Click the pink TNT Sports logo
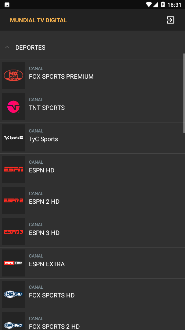The width and height of the screenshot is (185, 330). (x=13, y=107)
